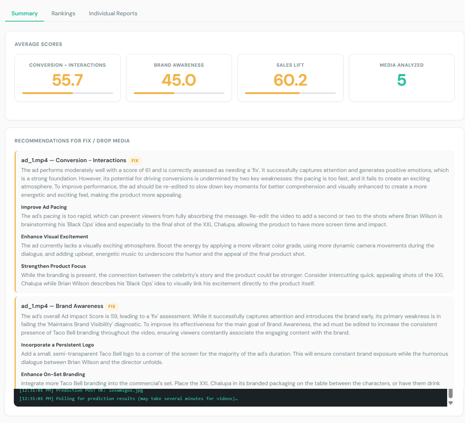The image size is (465, 423).
Task: Select the Media Analyzed card
Action: (402, 77)
